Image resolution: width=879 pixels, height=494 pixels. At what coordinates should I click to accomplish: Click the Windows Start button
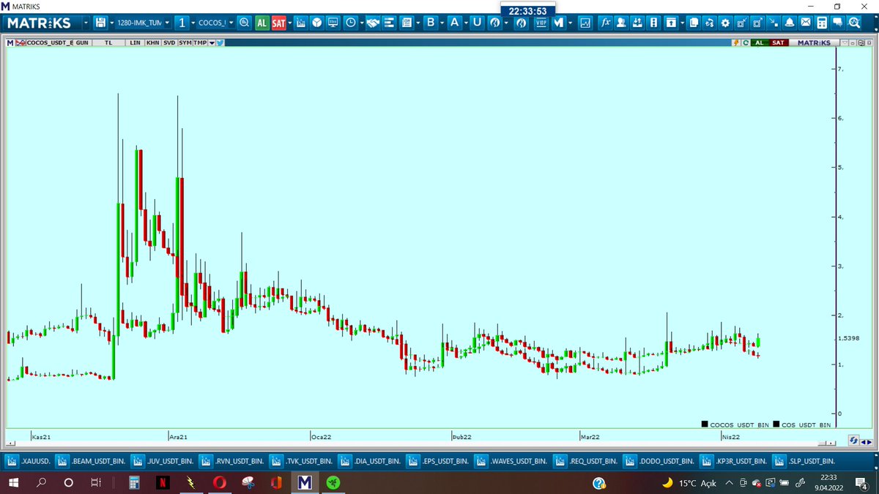point(14,483)
